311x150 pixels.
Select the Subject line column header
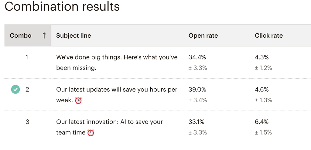[x=73, y=36]
